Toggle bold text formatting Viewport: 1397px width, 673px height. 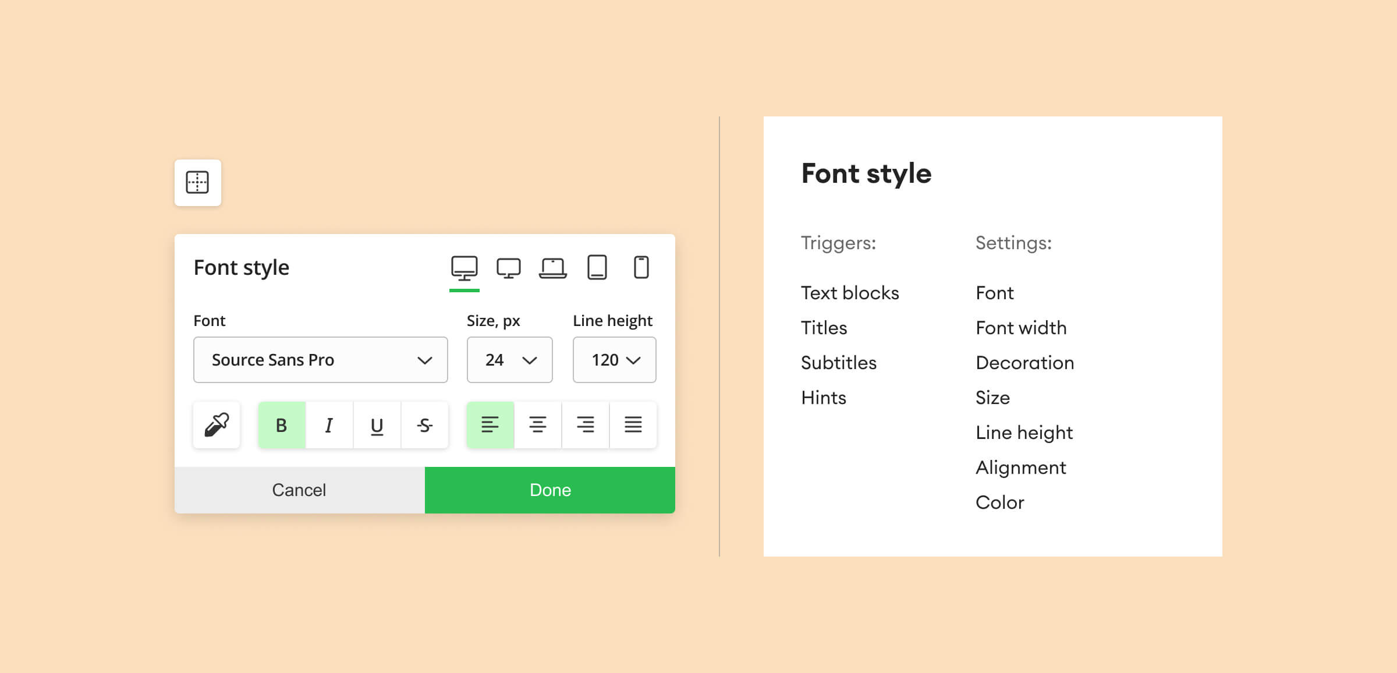[x=282, y=425]
